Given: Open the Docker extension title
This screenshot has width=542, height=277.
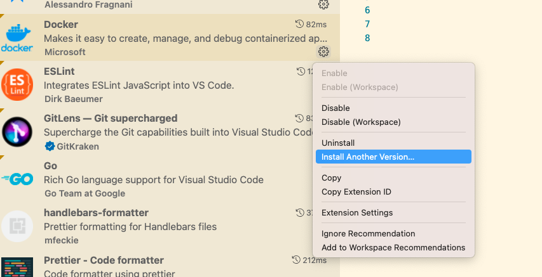Looking at the screenshot, I should pos(61,24).
